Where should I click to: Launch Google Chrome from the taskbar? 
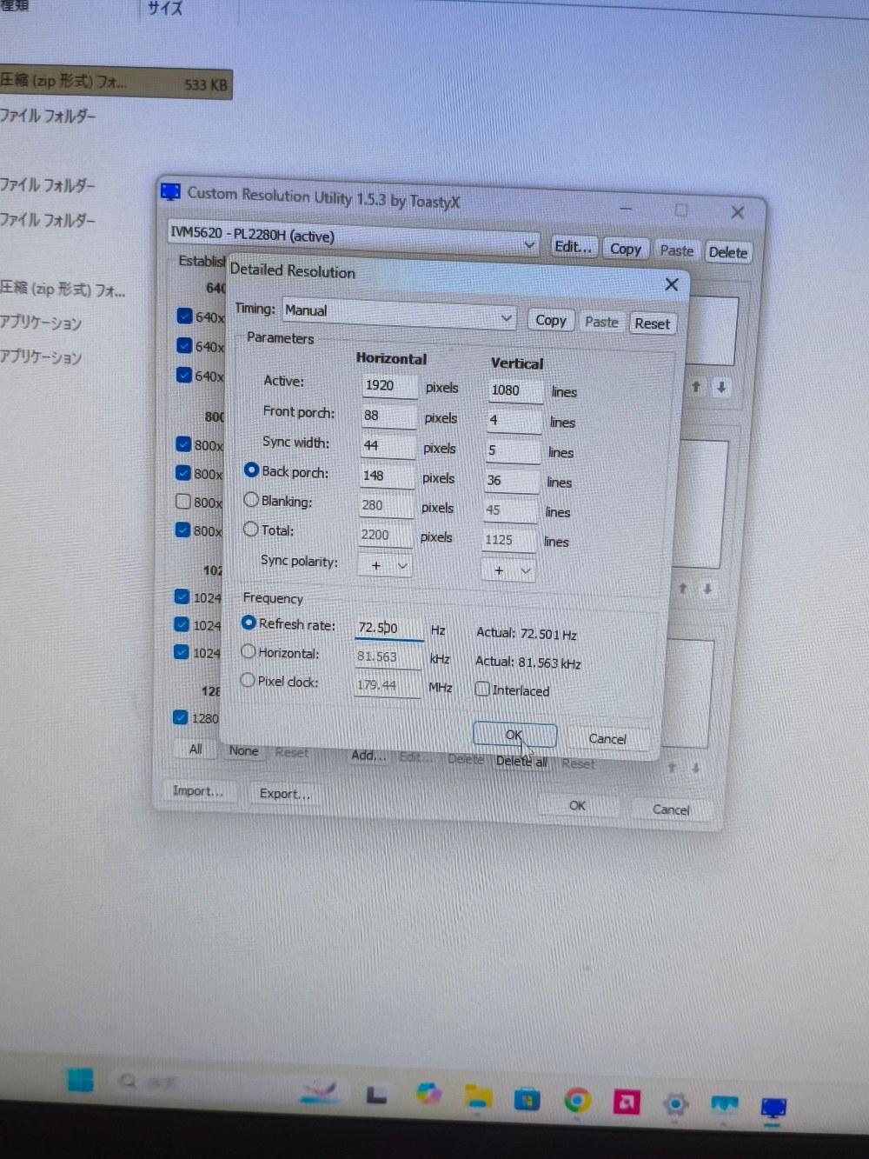(576, 1102)
